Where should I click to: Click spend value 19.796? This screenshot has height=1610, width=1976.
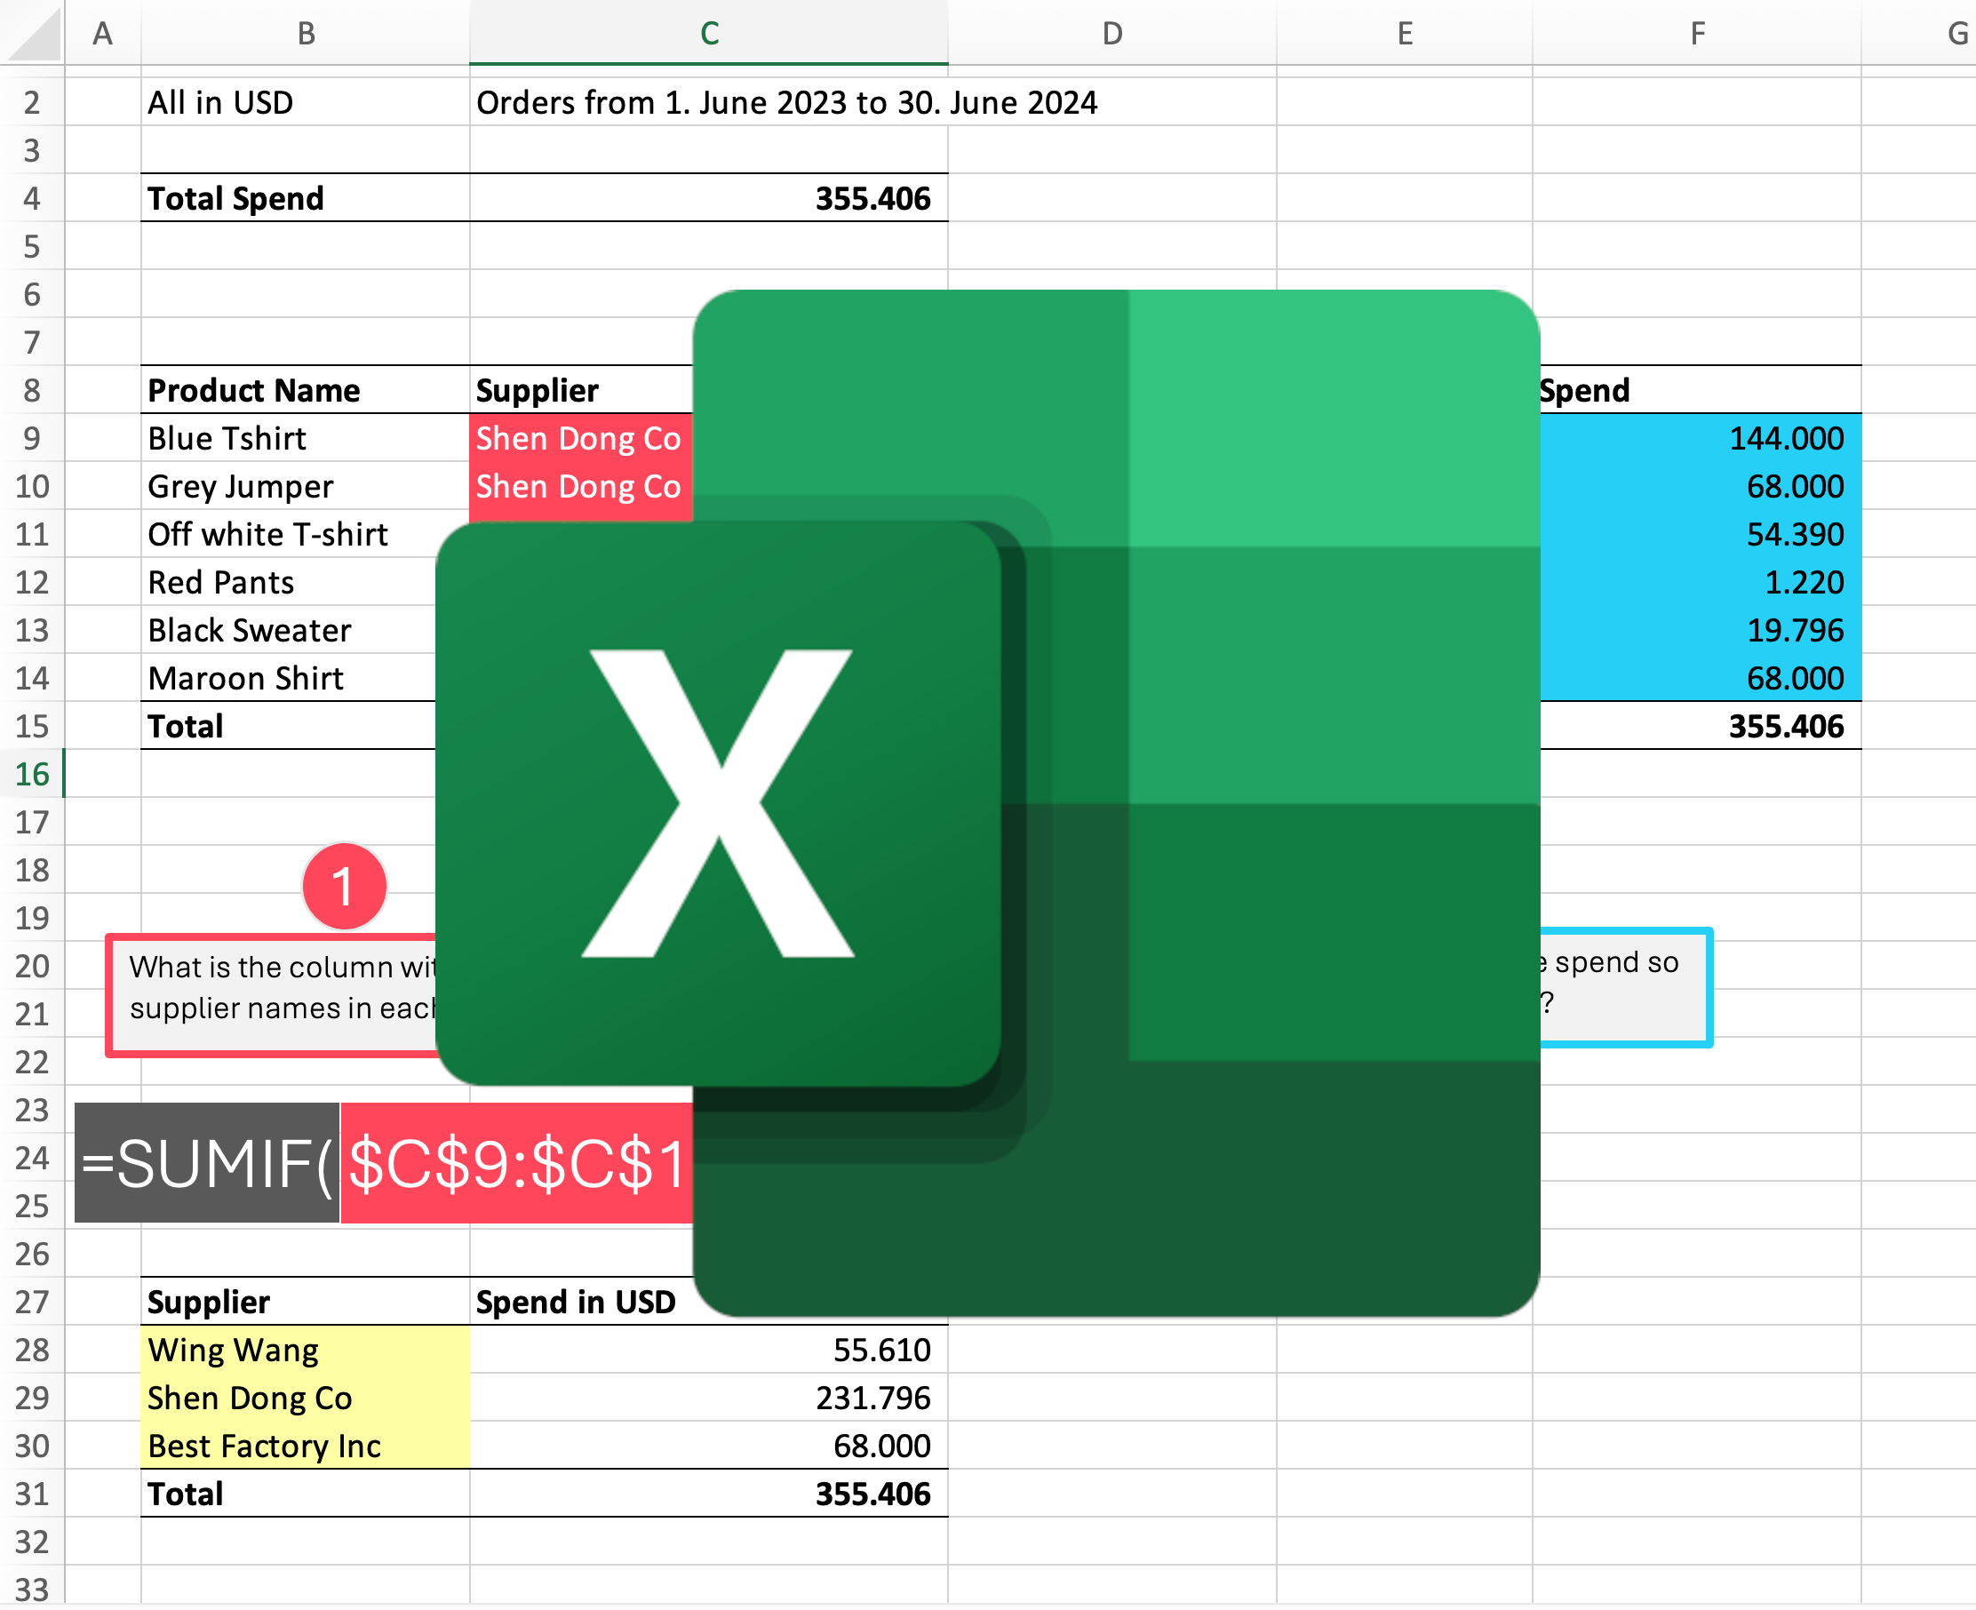1699,630
